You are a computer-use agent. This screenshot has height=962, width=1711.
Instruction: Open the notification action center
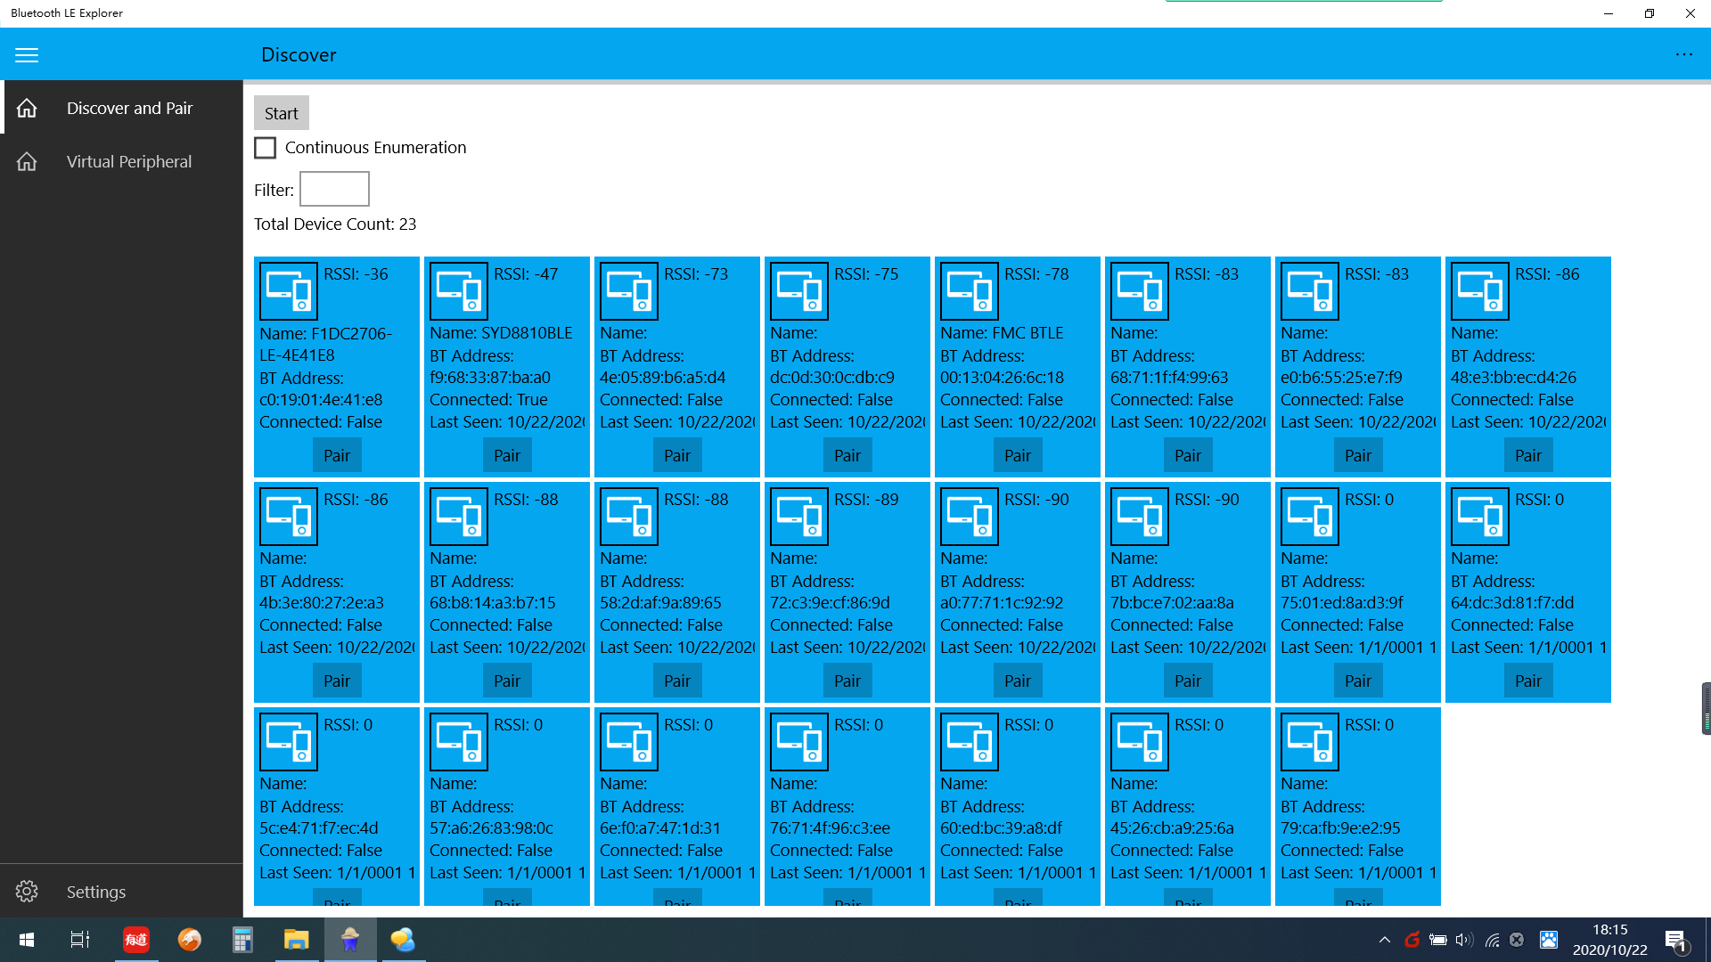(1675, 940)
